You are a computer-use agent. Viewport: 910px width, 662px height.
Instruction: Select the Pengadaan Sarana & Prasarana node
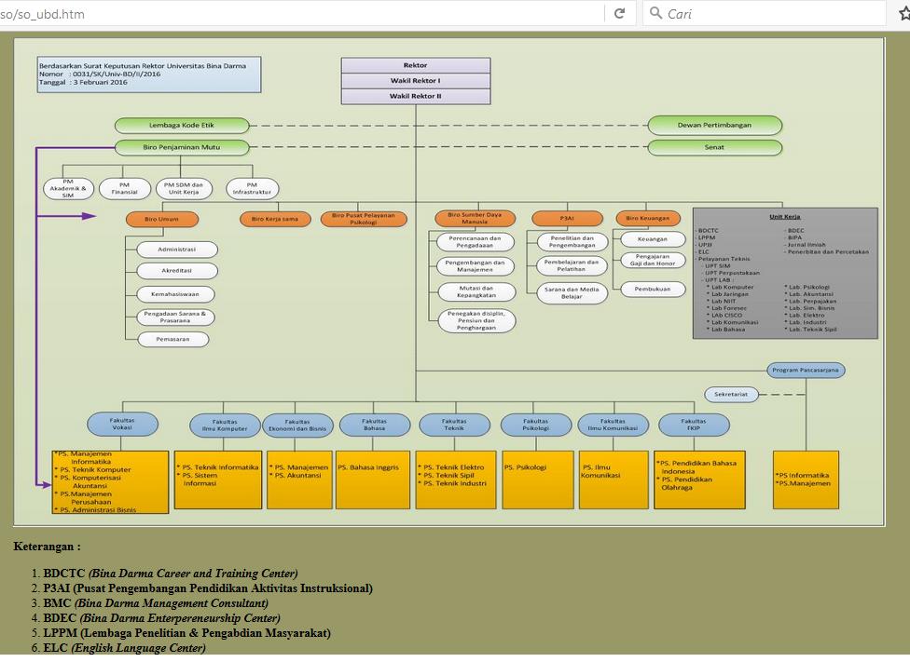pyautogui.click(x=175, y=317)
